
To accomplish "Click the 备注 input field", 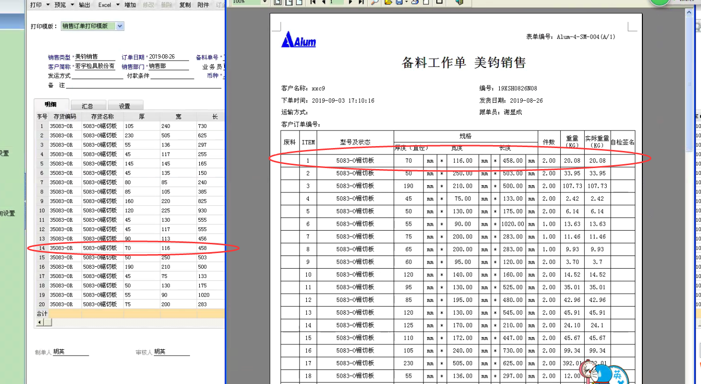I will pos(144,85).
